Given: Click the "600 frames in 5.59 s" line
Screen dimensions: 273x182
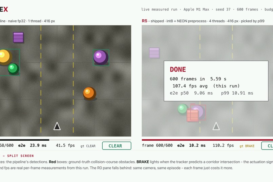Looking at the screenshot, I should pos(198,79).
